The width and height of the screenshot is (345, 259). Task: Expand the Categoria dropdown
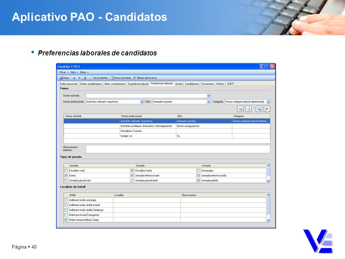268,102
